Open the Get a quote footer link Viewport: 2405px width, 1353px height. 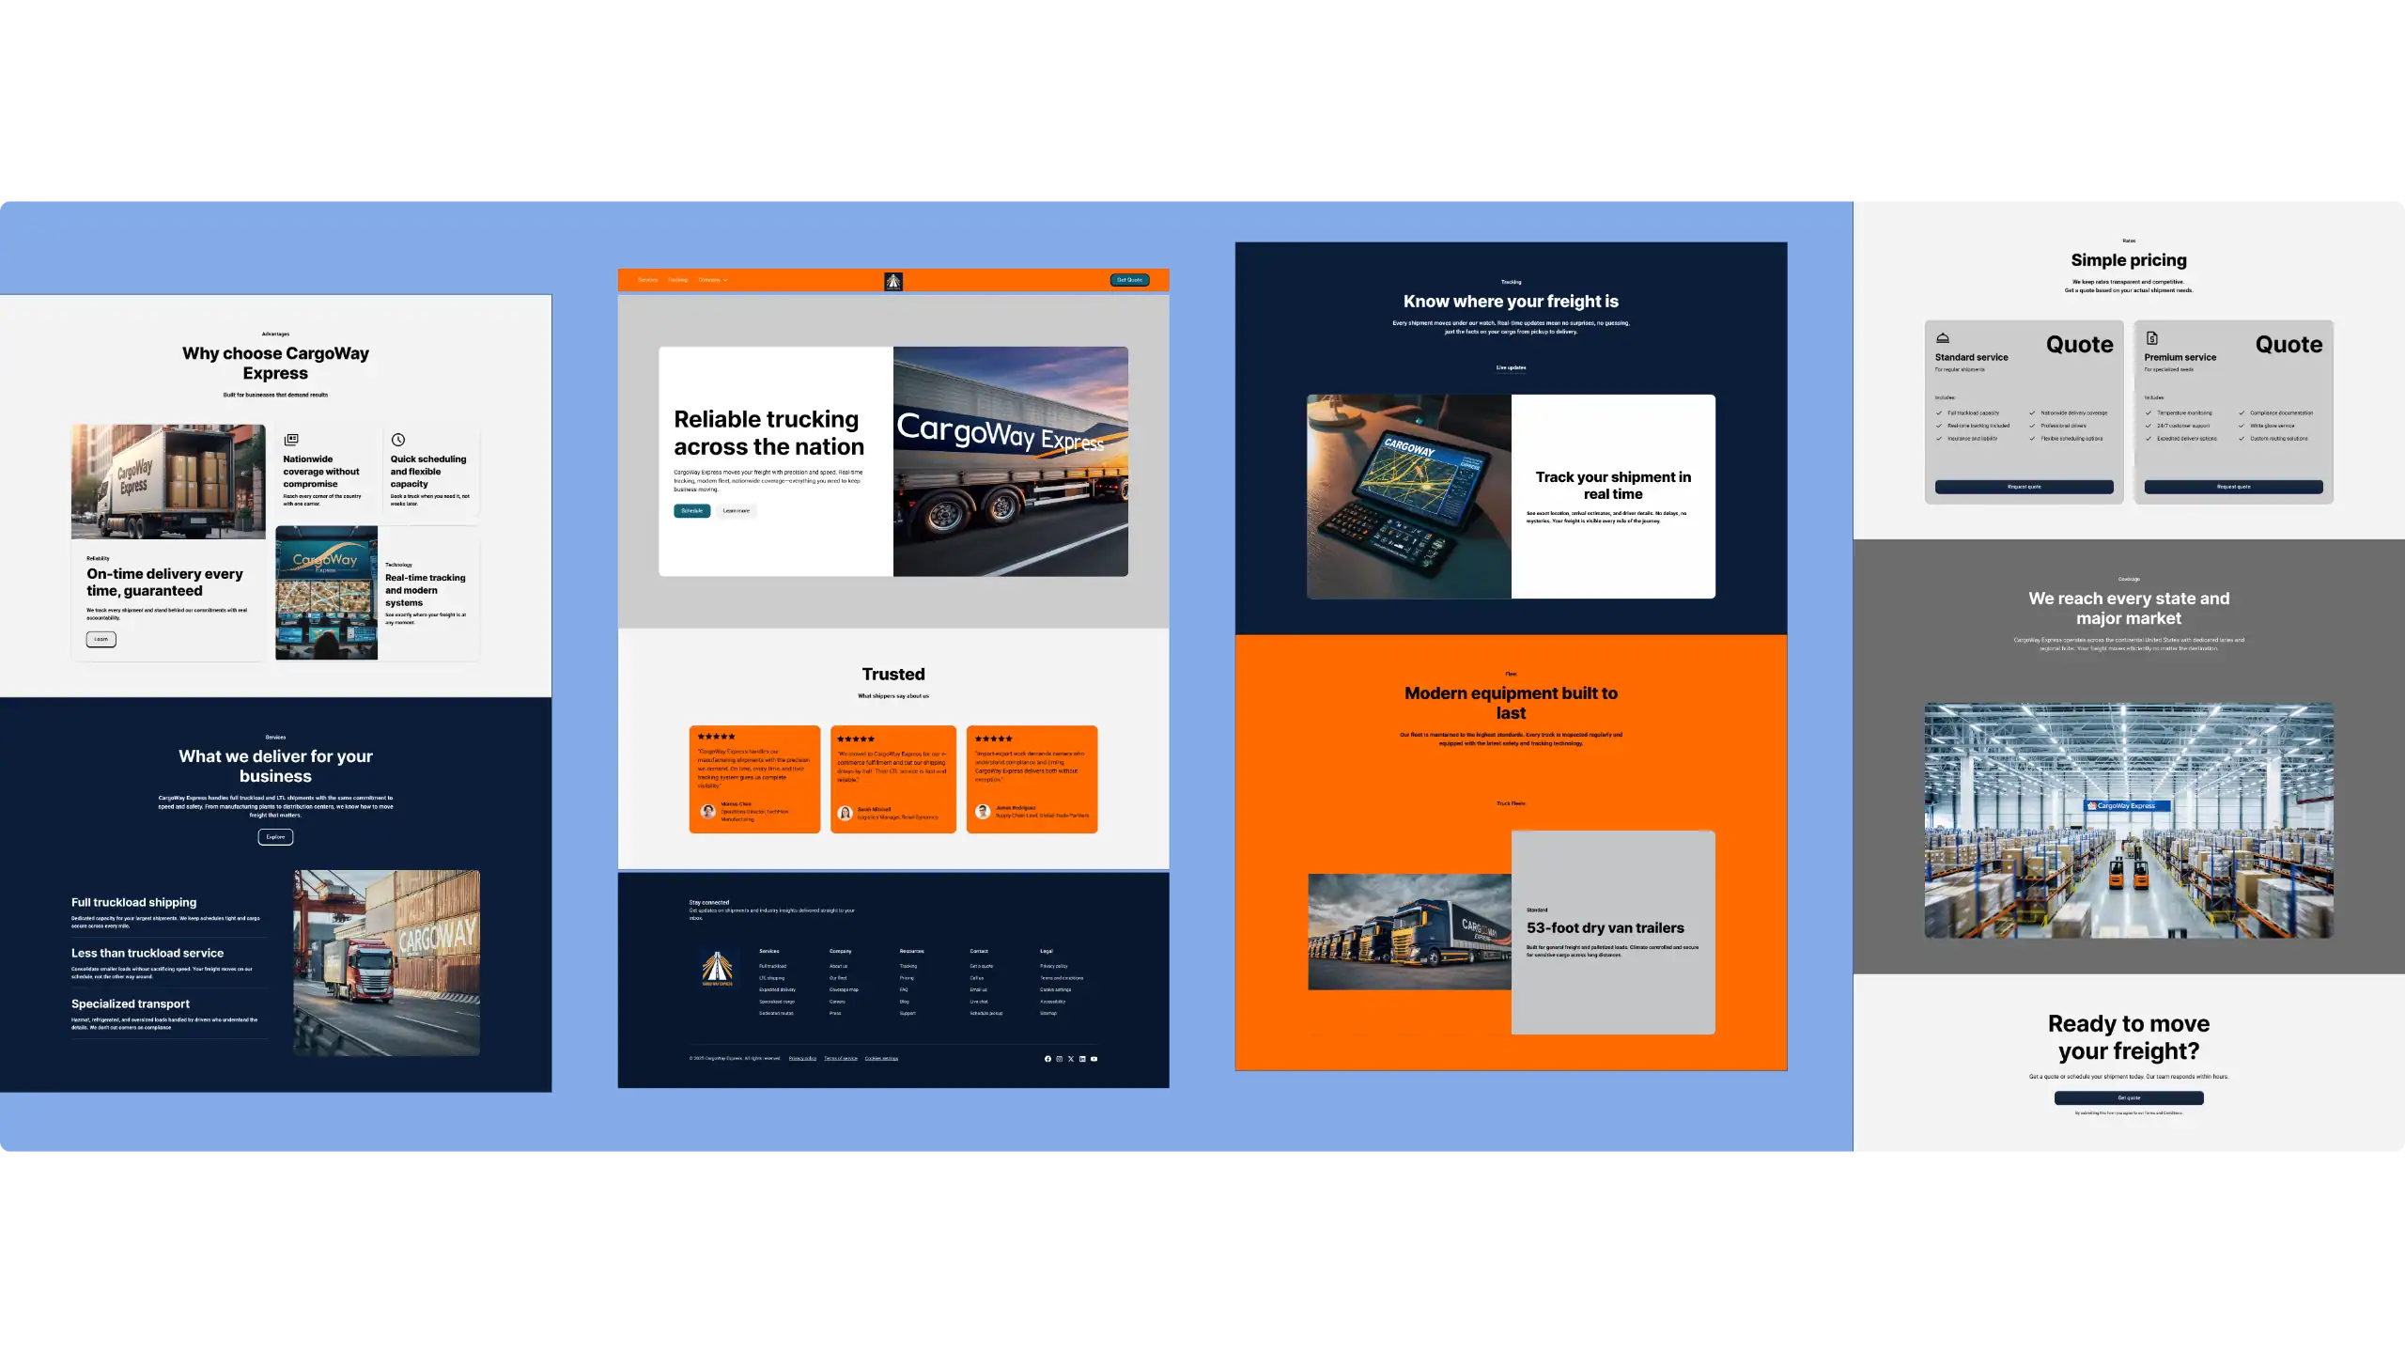click(x=982, y=966)
